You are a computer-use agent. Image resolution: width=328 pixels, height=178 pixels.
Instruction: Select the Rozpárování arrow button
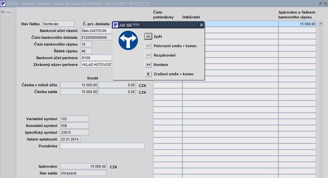click(148, 55)
